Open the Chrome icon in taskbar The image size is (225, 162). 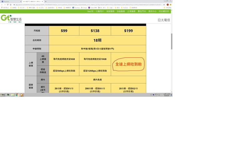point(17,95)
